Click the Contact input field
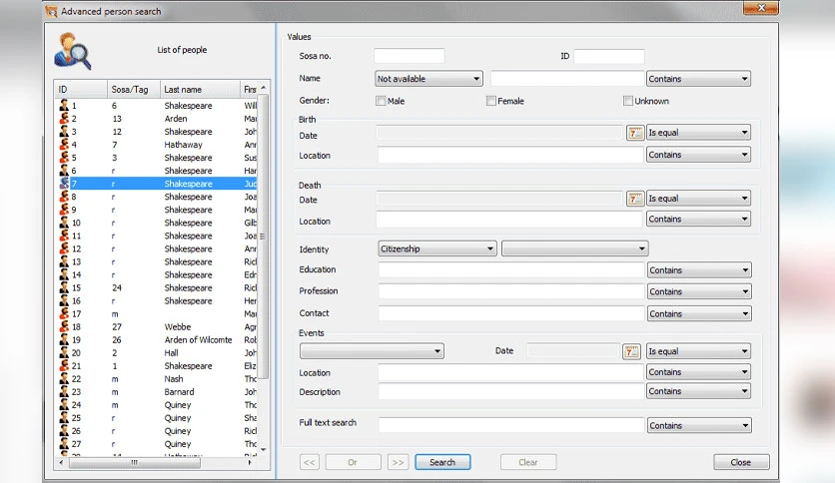Viewport: 835px width, 483px height. (x=511, y=313)
